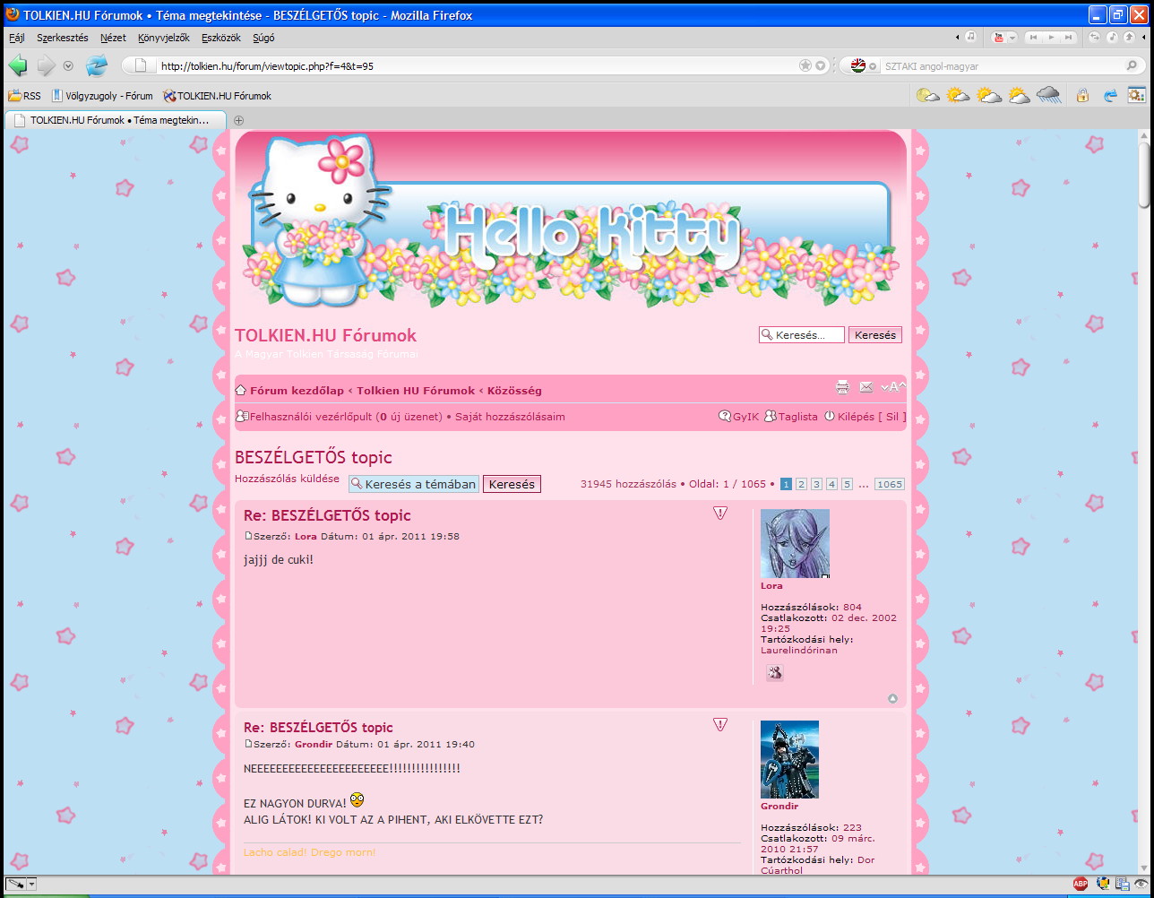Expand the YouTube icon dropdown arrow
Screen dimensions: 1154x898
coord(1013,38)
